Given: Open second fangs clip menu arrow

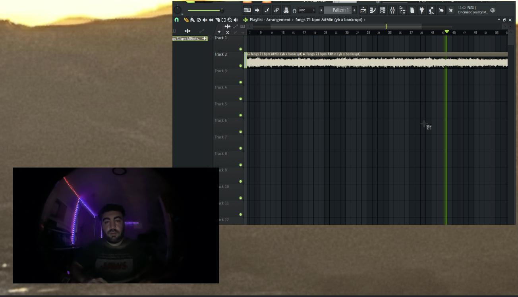Looking at the screenshot, I should pyautogui.click(x=304, y=54).
